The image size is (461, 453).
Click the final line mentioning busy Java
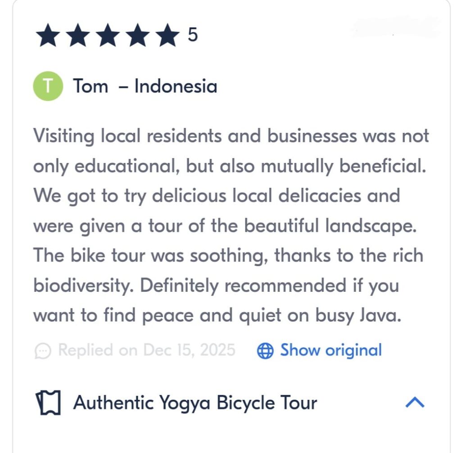217,316
